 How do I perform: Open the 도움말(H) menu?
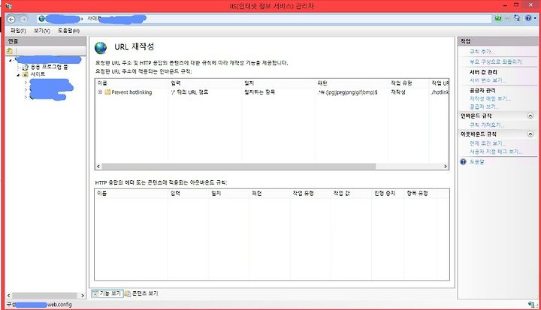click(68, 31)
